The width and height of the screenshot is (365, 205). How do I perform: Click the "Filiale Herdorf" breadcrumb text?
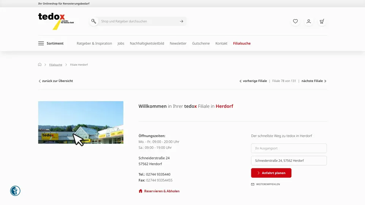pos(79,65)
